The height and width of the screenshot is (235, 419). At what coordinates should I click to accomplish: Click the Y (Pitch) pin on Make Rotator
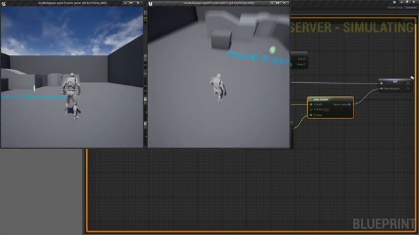311,110
